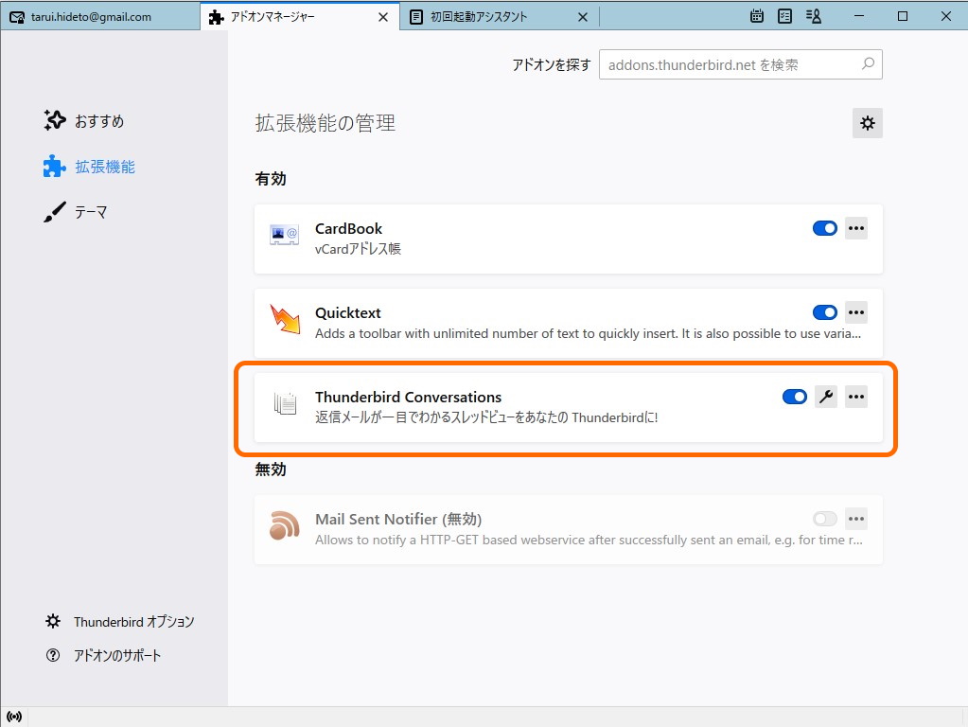This screenshot has width=968, height=727.
Task: Click the Thunderbird Conversations extension name
Action: tap(408, 397)
